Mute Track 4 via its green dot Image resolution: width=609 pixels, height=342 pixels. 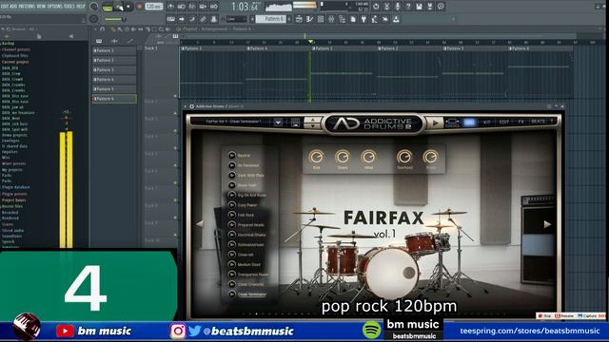[175, 148]
